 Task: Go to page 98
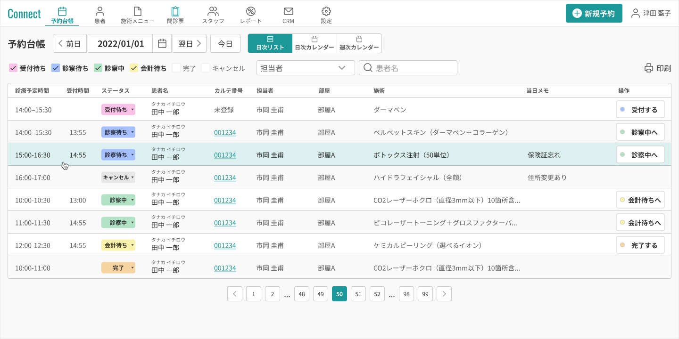click(x=406, y=294)
